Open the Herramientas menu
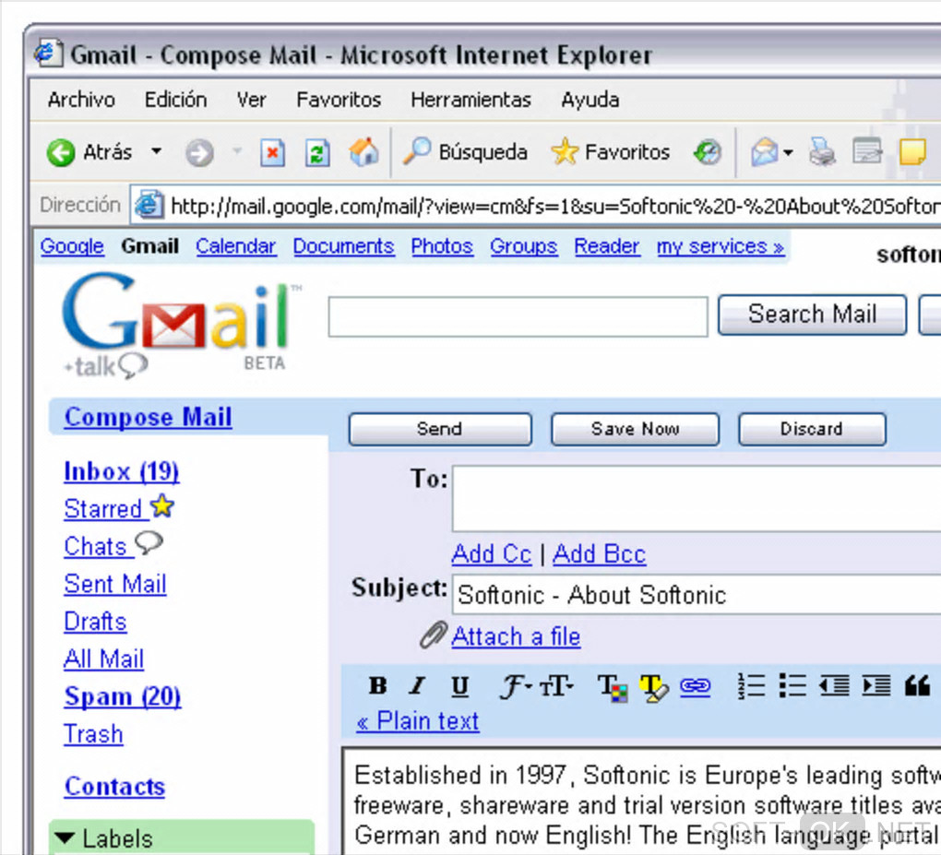 471,100
